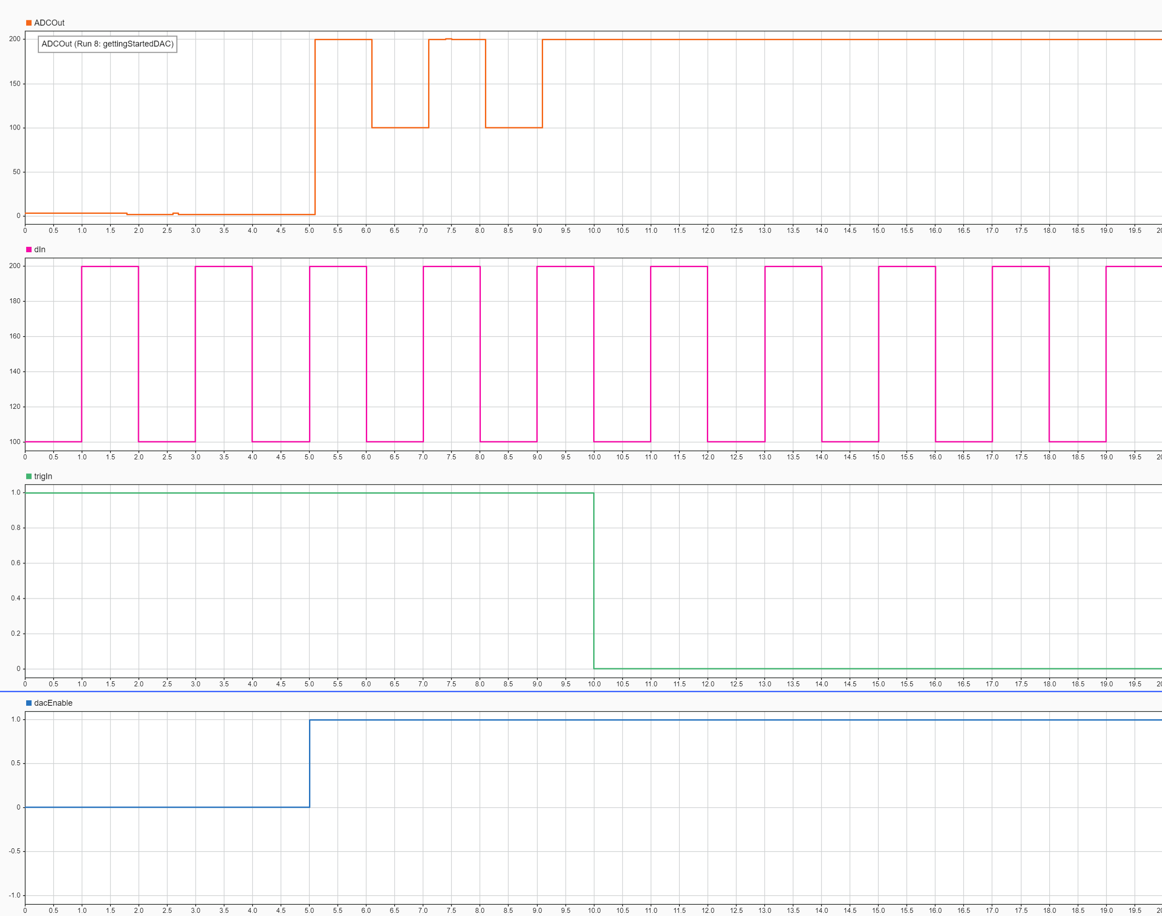
Task: Click the 160 y-axis label on dIn plot
Action: point(14,336)
